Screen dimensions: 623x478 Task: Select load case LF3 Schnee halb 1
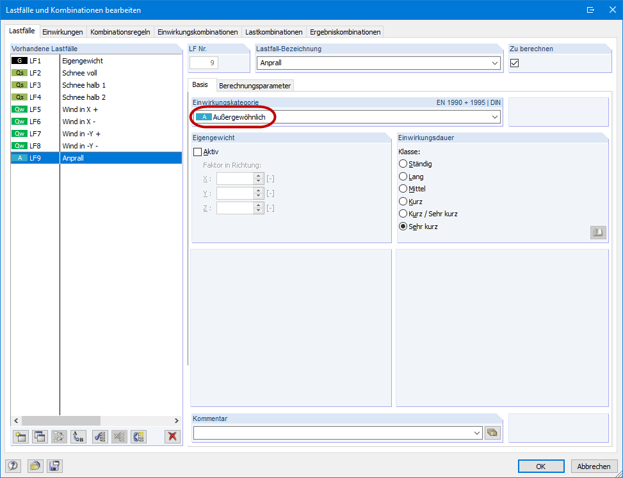tap(96, 85)
